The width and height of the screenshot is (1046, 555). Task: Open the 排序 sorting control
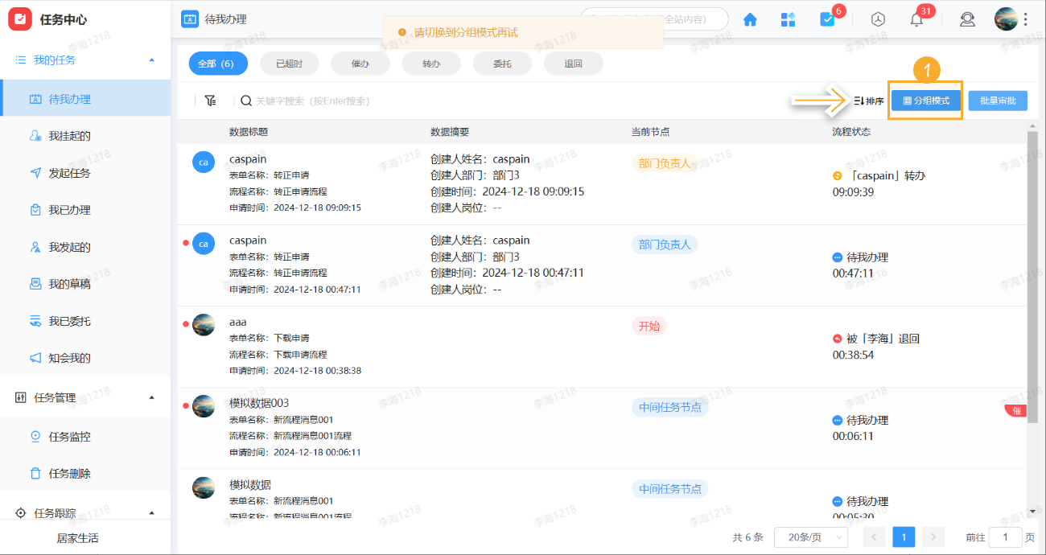pos(869,100)
